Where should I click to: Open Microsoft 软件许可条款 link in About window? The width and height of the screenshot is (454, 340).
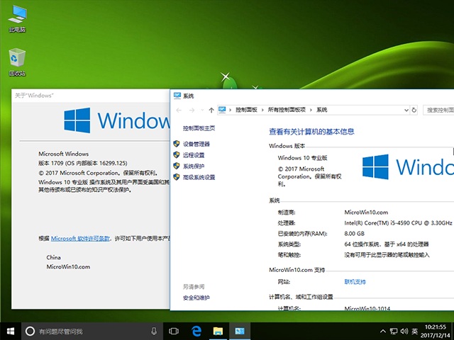point(80,239)
